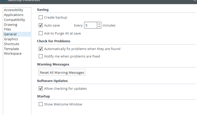Turn off Allow checking for updates
Viewport: 197px width, 115px height.
tap(41, 88)
